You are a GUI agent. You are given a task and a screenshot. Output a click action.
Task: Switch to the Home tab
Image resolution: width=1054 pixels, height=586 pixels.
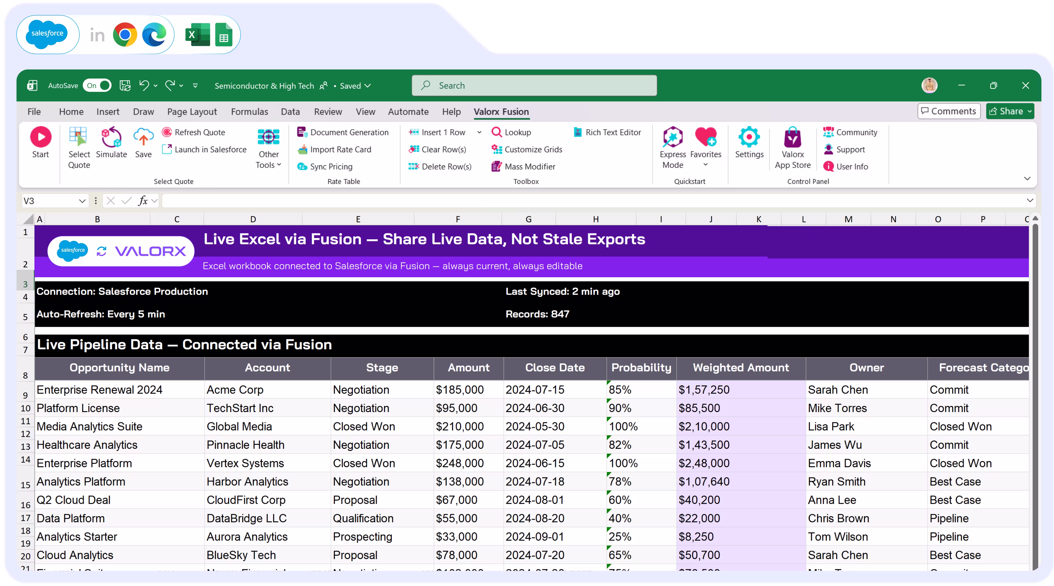[x=71, y=111]
